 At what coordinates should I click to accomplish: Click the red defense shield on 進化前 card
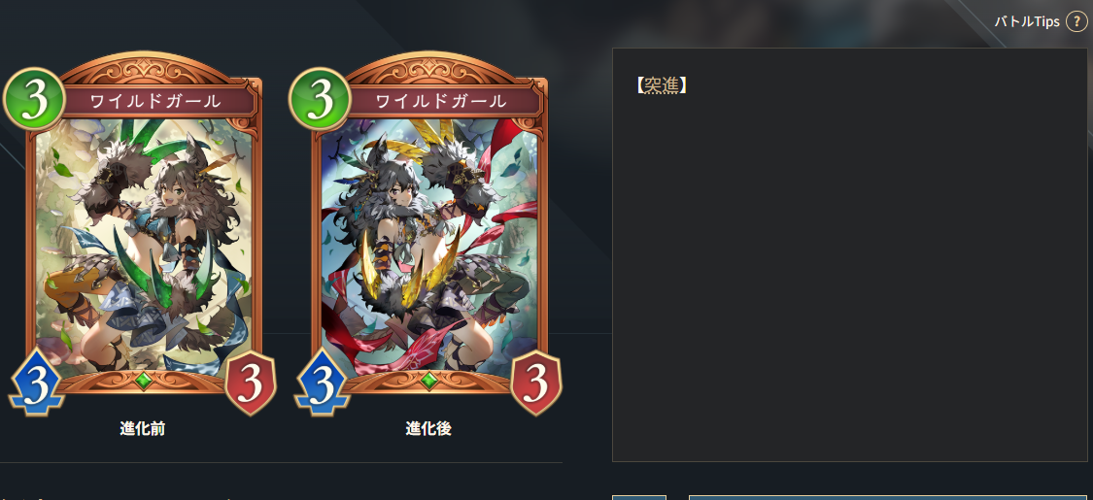(x=251, y=383)
